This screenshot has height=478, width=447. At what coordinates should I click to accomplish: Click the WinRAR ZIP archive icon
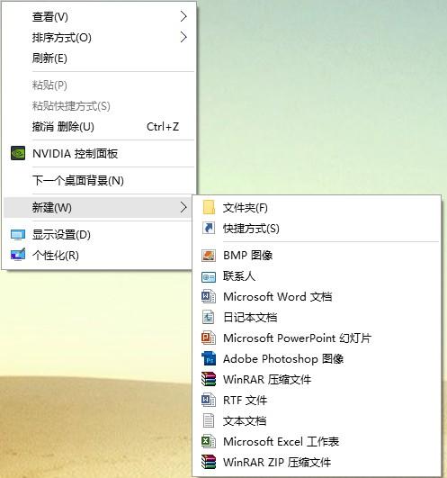(x=209, y=462)
